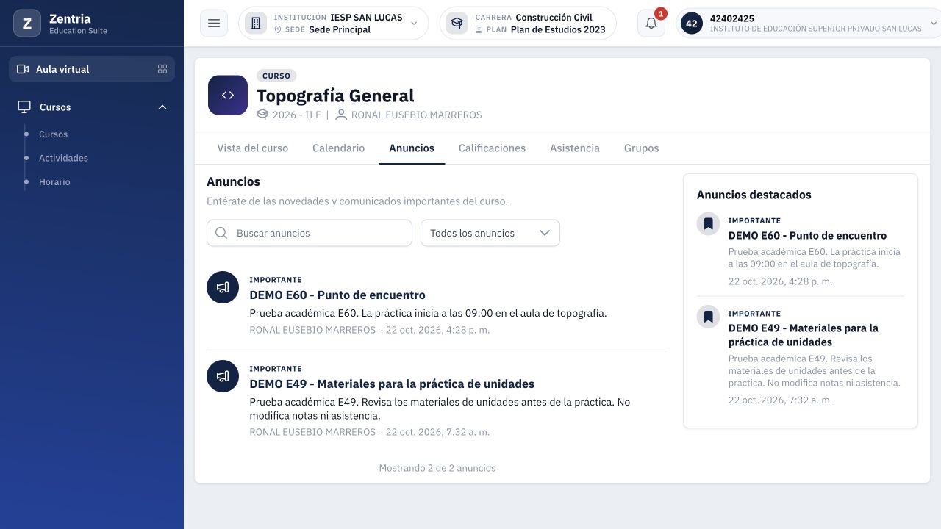The image size is (941, 529).
Task: Click the magnifier icon in the announcements search box
Action: (221, 233)
